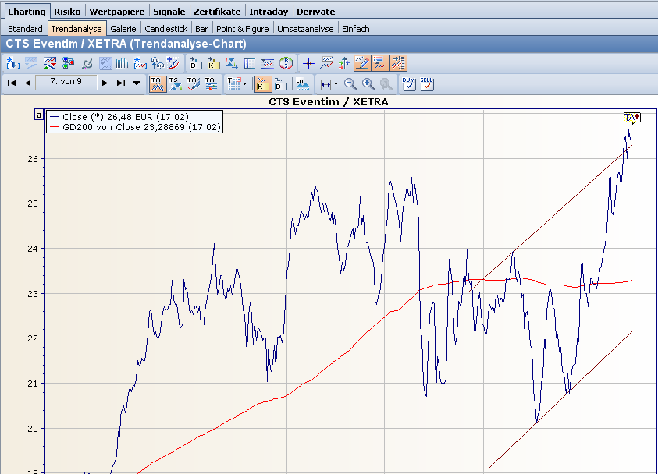This screenshot has width=658, height=474.
Task: Click the zoom out magnifier icon
Action: (x=350, y=83)
